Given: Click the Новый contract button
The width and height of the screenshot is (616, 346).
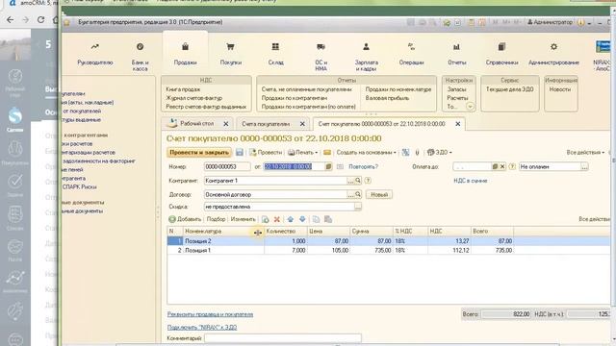Looking at the screenshot, I should coord(379,194).
